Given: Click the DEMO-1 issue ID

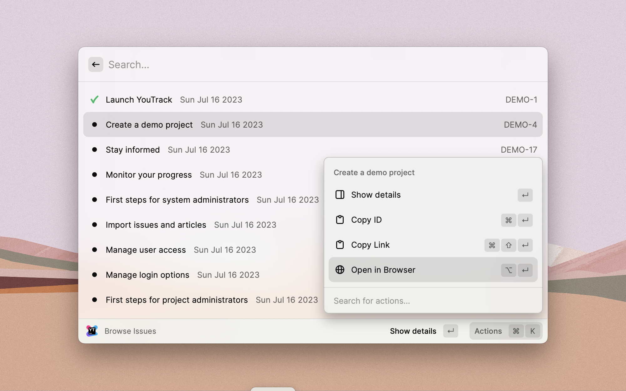Looking at the screenshot, I should [x=521, y=99].
